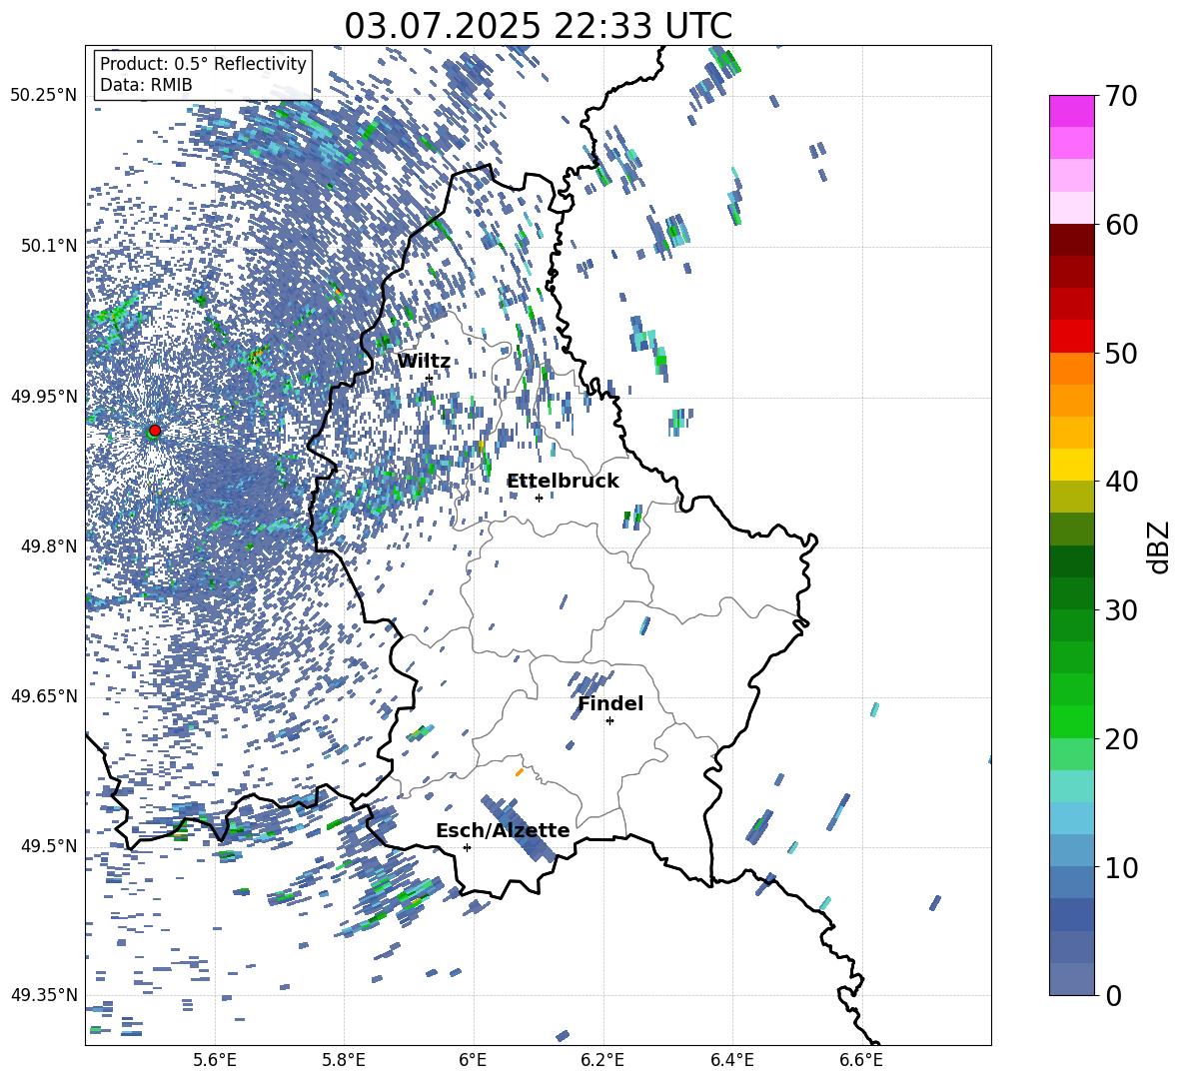Click the red radar site marker dot
1183x1080 pixels.
[x=155, y=431]
